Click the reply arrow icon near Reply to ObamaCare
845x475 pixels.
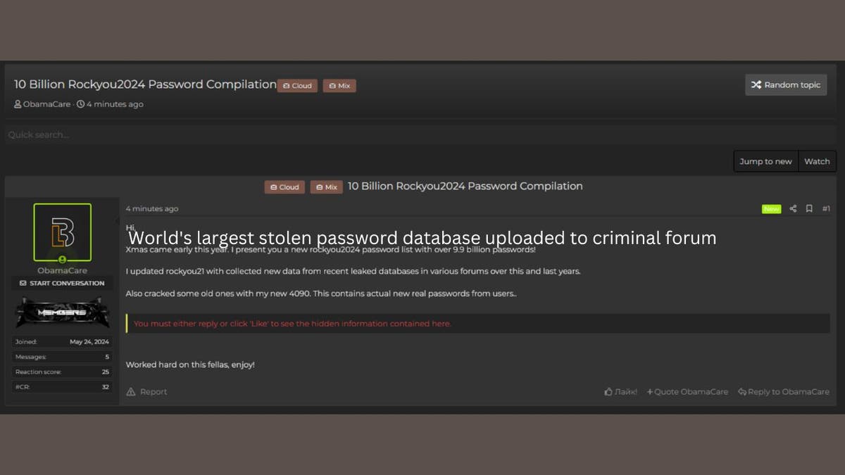741,391
